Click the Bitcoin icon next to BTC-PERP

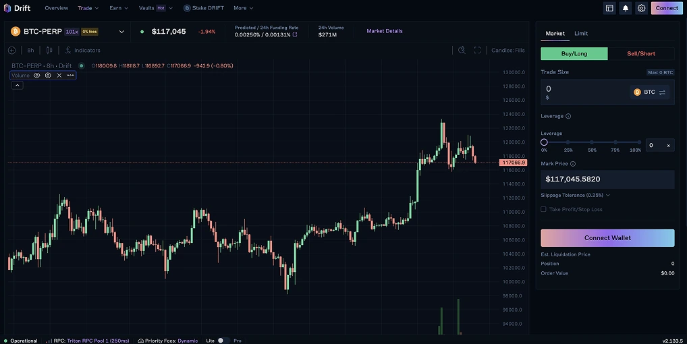pos(16,32)
